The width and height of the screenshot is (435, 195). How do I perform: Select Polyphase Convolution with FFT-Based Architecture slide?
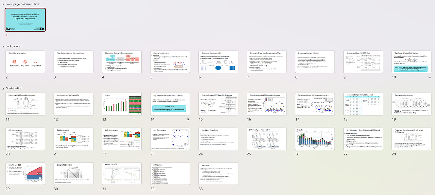(x=412, y=139)
